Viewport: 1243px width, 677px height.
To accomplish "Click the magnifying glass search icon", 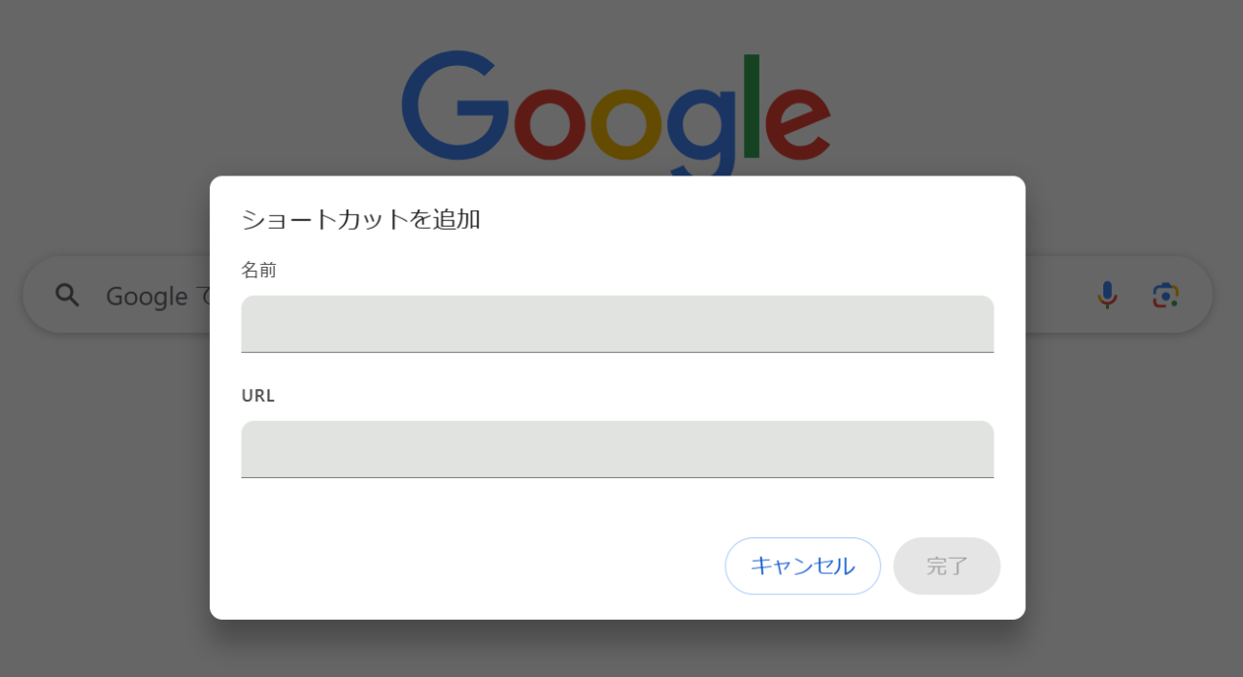I will point(67,295).
